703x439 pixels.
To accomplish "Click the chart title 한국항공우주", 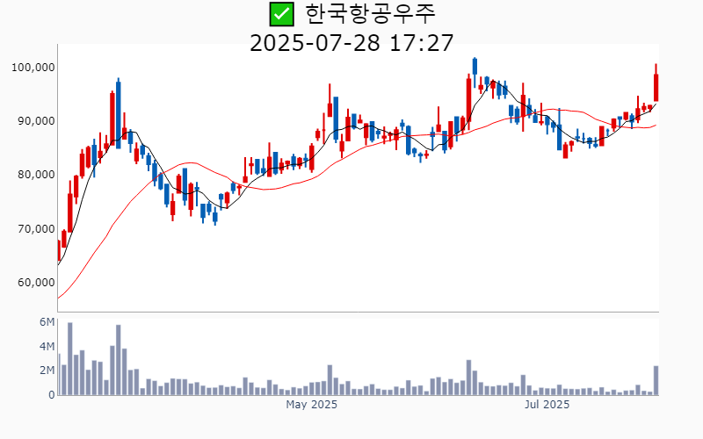I will (370, 14).
